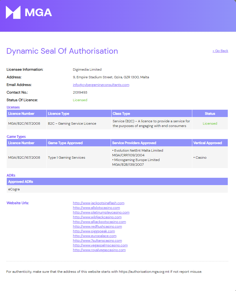Click the ADRs section title

coord(11,175)
